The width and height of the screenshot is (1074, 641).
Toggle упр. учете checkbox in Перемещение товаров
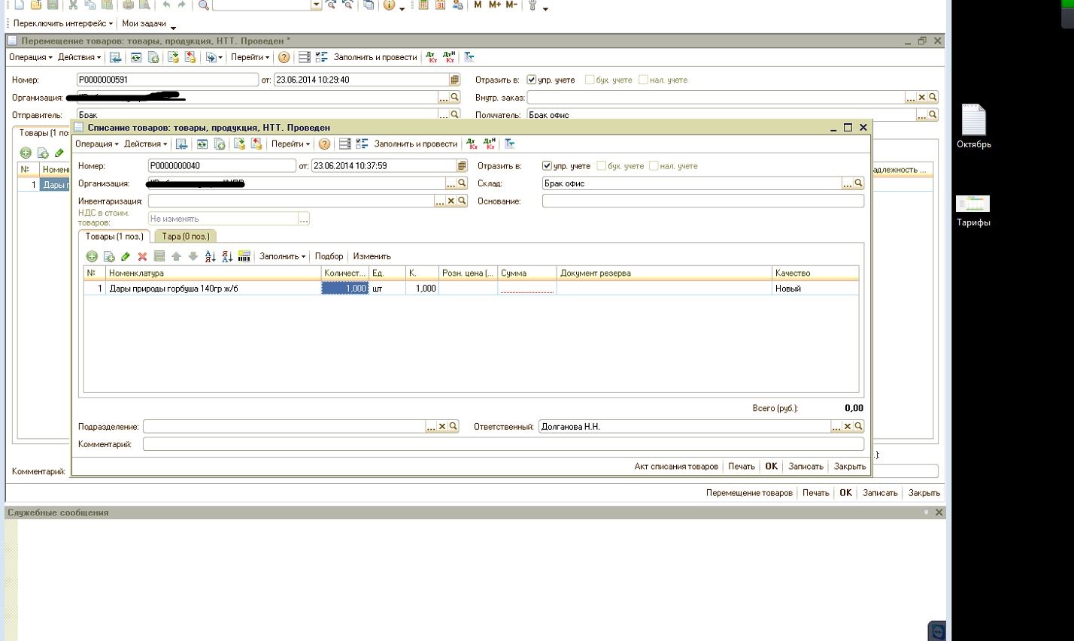tap(531, 80)
